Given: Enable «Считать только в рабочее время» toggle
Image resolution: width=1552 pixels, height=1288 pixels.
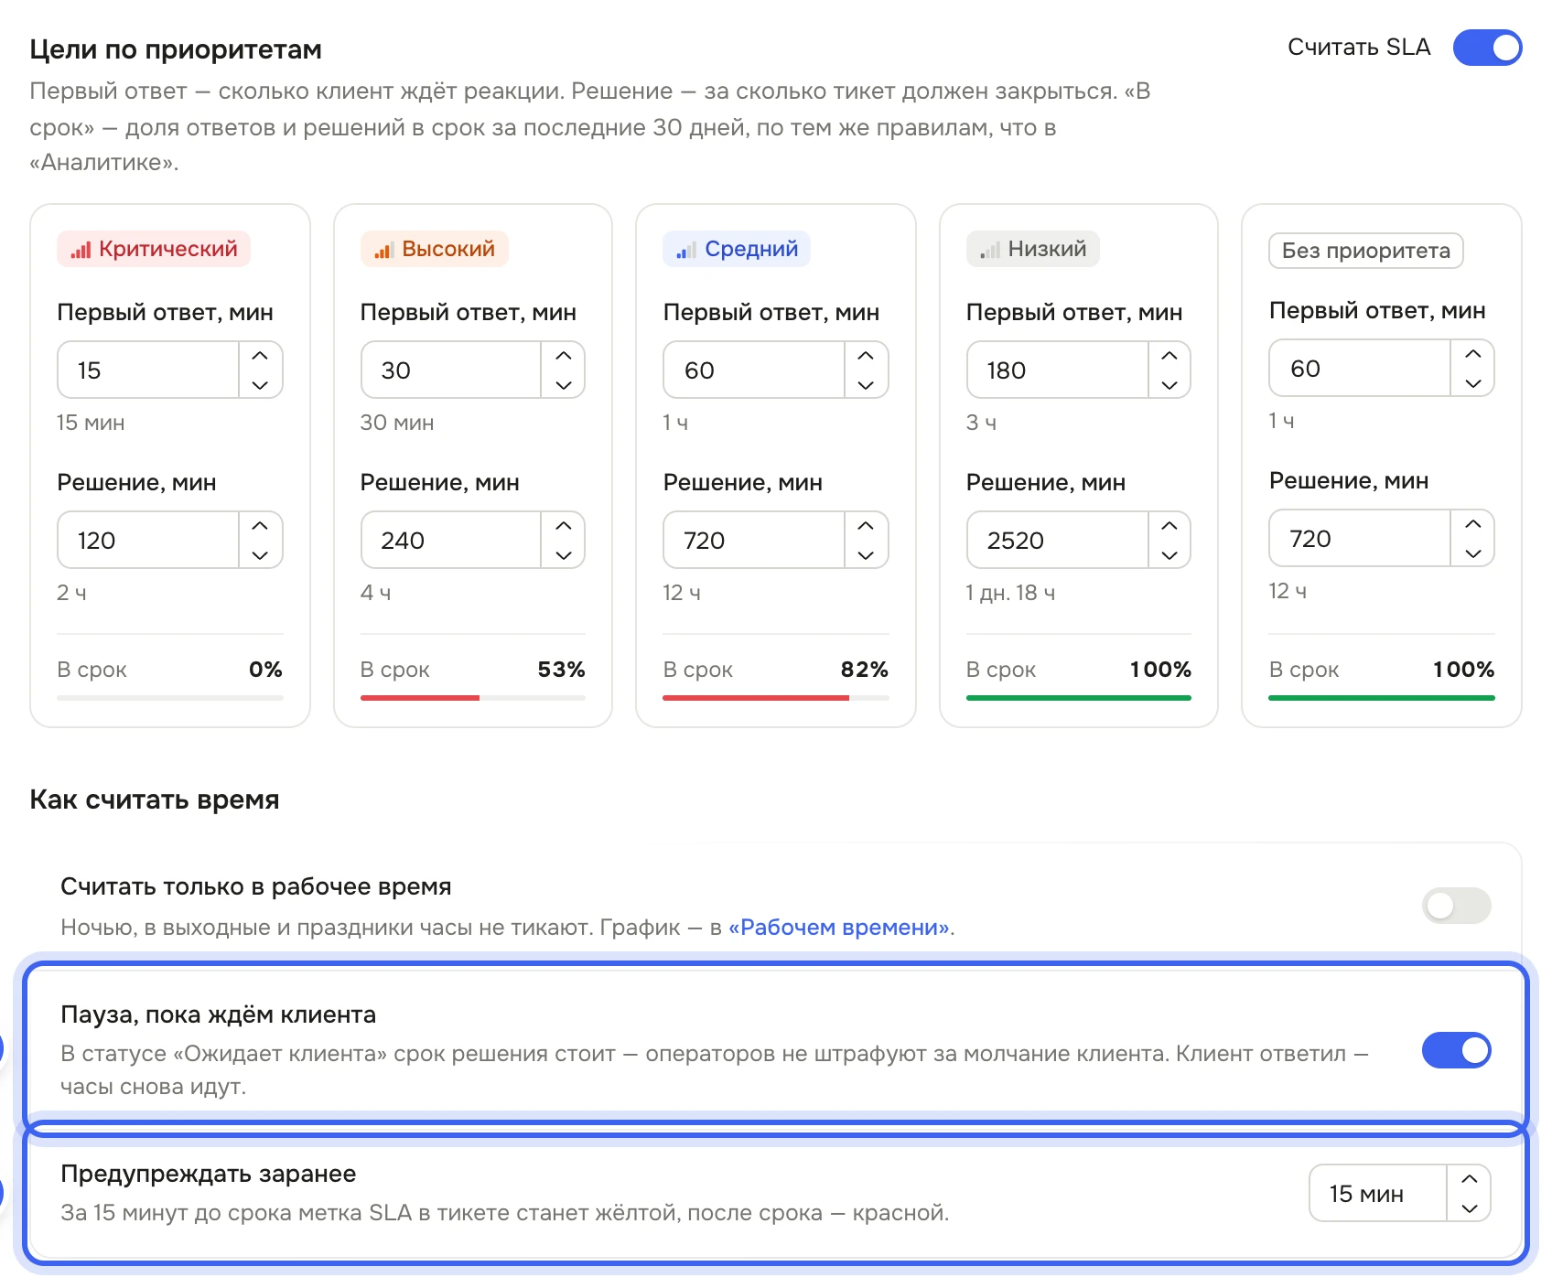Looking at the screenshot, I should (1457, 906).
